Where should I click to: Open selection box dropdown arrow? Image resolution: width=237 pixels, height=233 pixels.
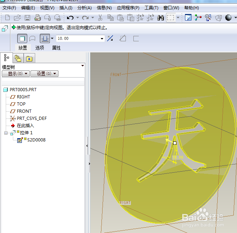click(178, 18)
